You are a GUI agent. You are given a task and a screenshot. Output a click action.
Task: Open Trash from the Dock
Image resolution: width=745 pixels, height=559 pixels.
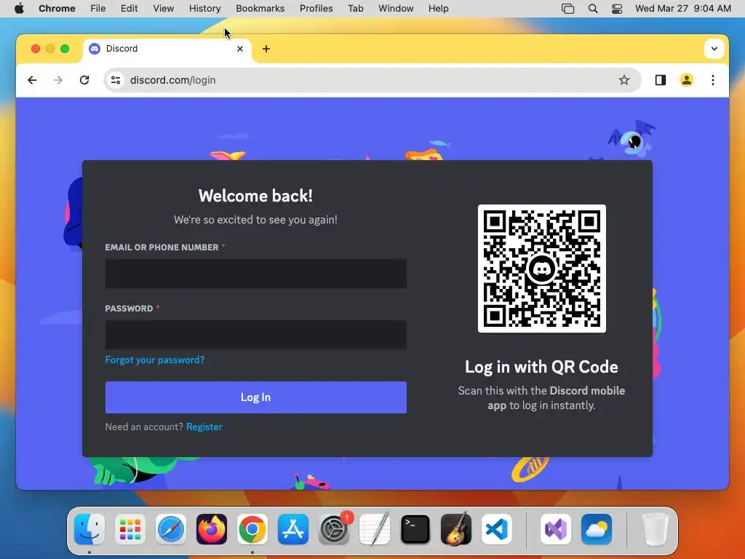656,529
